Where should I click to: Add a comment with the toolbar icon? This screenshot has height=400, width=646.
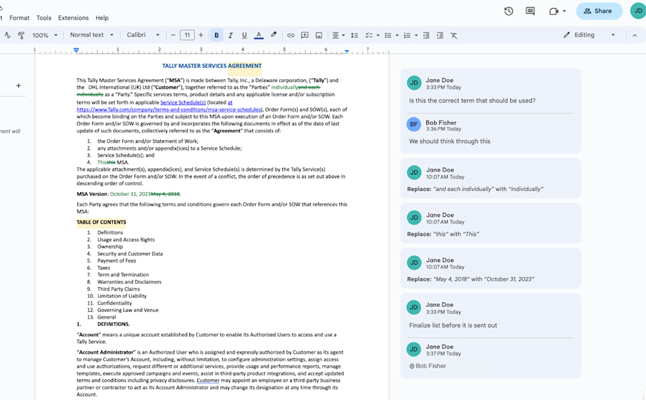pyautogui.click(x=304, y=35)
